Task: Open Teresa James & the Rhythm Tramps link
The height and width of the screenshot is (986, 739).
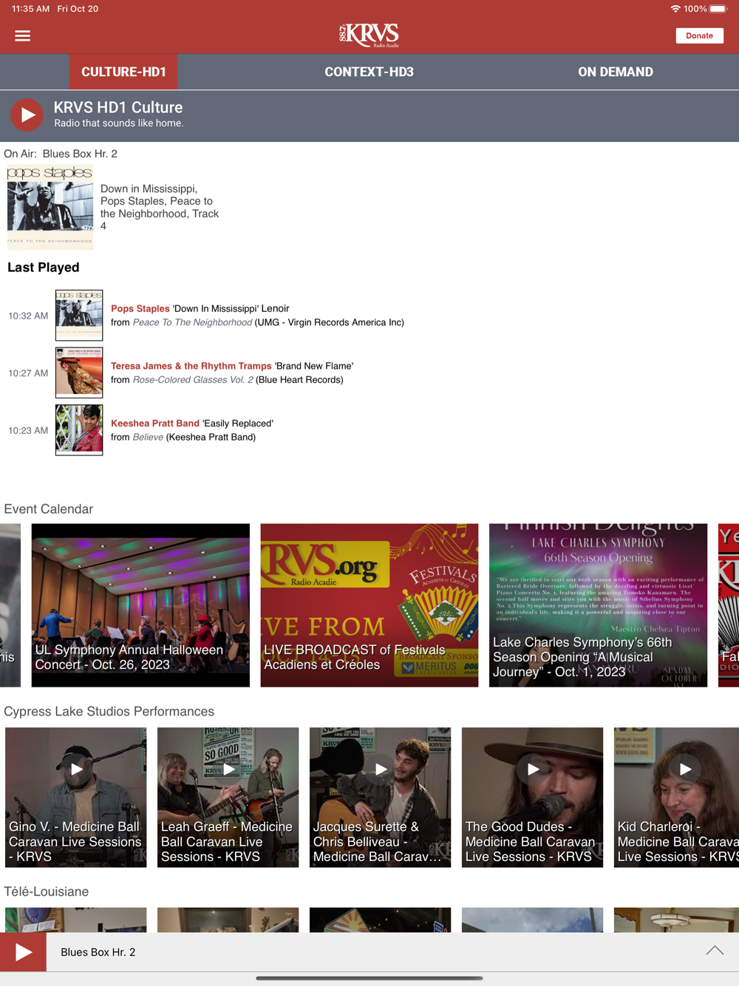Action: tap(191, 366)
